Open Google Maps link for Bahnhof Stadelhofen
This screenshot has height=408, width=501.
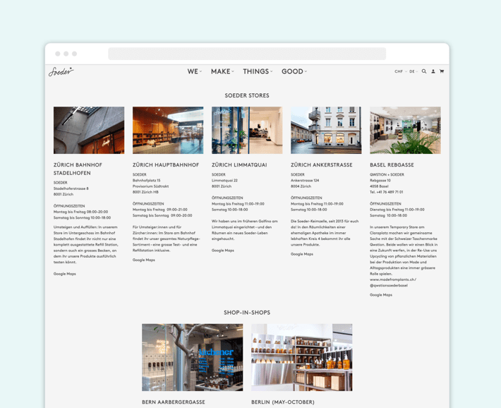[x=64, y=274]
